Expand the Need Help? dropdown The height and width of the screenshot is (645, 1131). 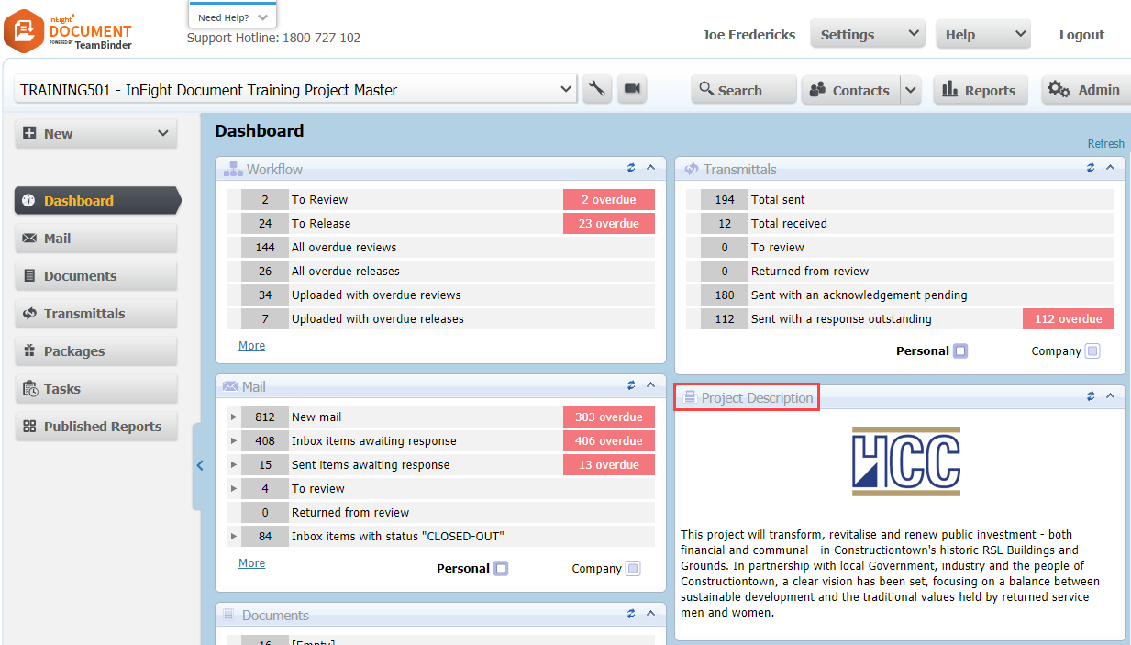233,17
